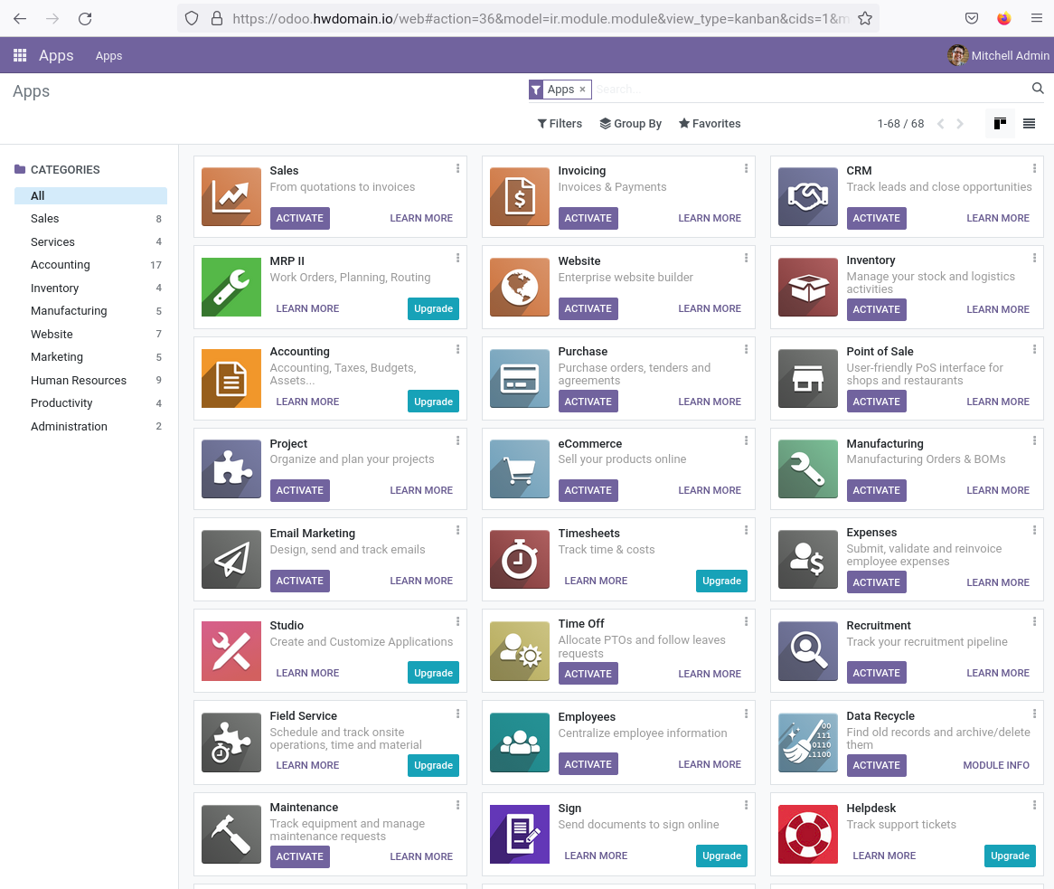
Task: Reload the page in browser
Action: (85, 19)
